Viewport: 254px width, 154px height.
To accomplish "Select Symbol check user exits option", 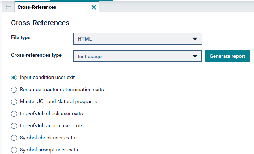I will tap(14, 138).
